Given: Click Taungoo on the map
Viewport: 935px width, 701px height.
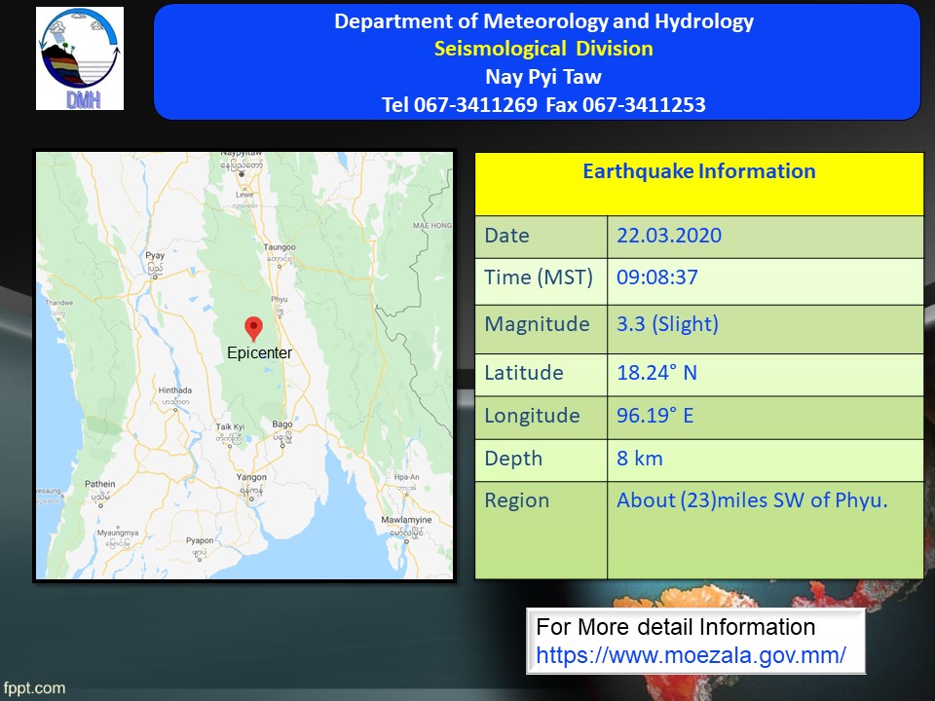Looking at the screenshot, I should click(280, 246).
